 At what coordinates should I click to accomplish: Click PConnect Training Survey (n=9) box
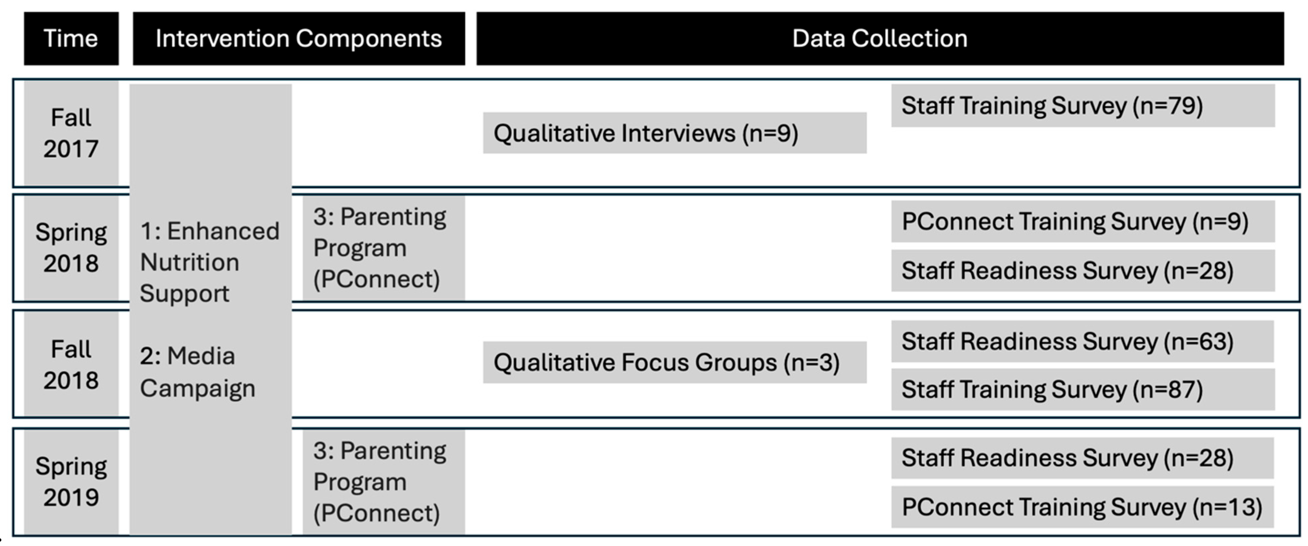pos(1083,221)
